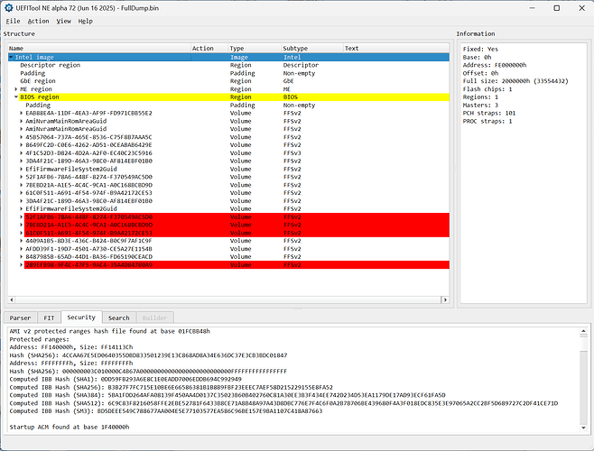Expand volume 45B57064-737A-465E-8536-C75F8B7AAA5C

click(22, 137)
